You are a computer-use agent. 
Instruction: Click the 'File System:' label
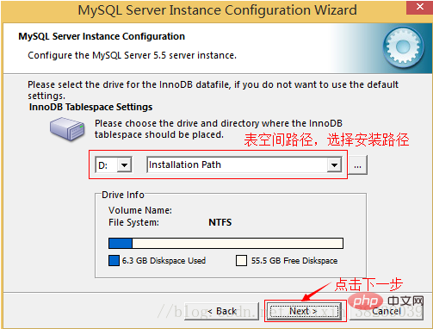point(133,222)
